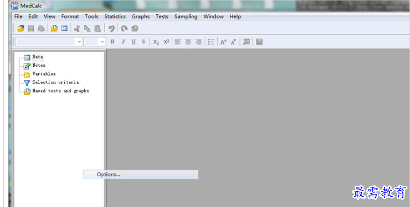
Task: Select Selection criteria in the tree
Action: pos(55,82)
